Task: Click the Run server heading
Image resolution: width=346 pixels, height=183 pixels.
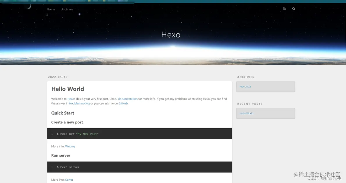Action: (61, 155)
